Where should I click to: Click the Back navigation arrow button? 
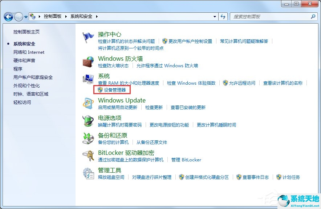click(x=8, y=17)
